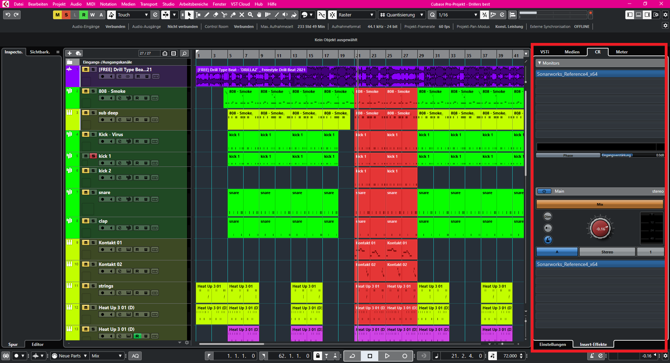Screen dimensions: 670x363
Task: Adjust the red Control Room volume knob
Action: tap(600, 229)
